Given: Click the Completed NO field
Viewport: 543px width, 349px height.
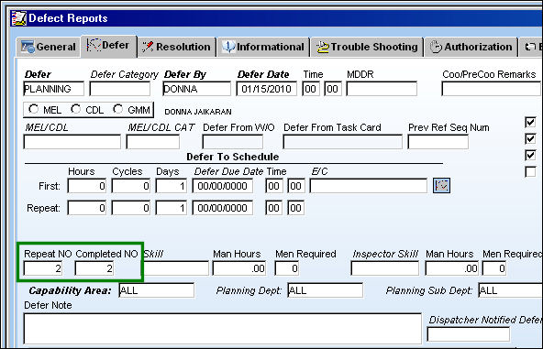Looking at the screenshot, I should point(94,268).
